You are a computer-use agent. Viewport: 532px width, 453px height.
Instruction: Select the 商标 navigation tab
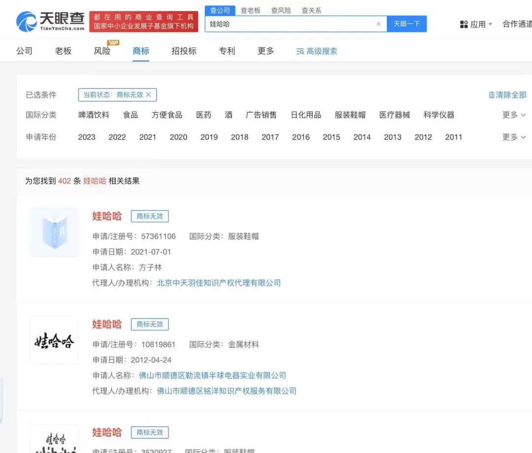click(141, 51)
